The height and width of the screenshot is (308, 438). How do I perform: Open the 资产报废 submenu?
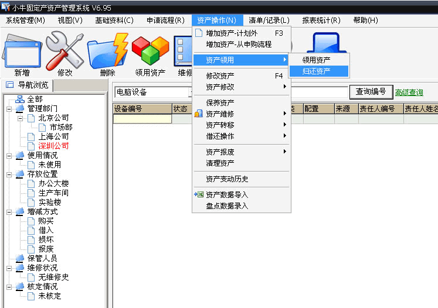(242, 152)
